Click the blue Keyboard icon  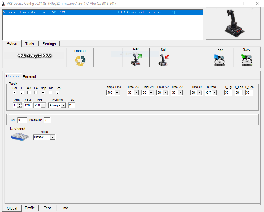tap(20, 137)
